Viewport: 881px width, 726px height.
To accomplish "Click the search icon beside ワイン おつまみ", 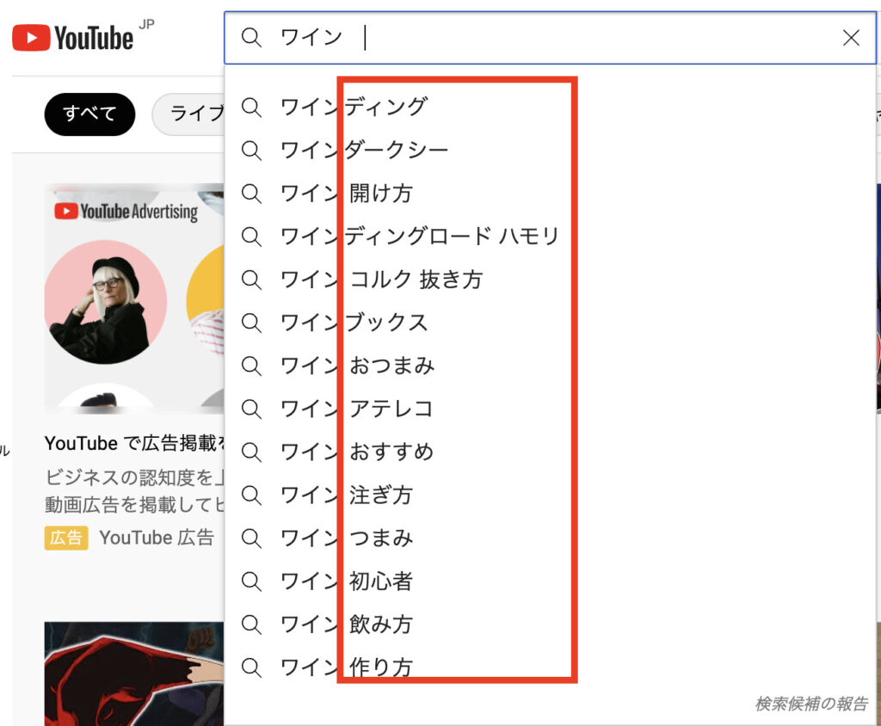I will coord(251,366).
